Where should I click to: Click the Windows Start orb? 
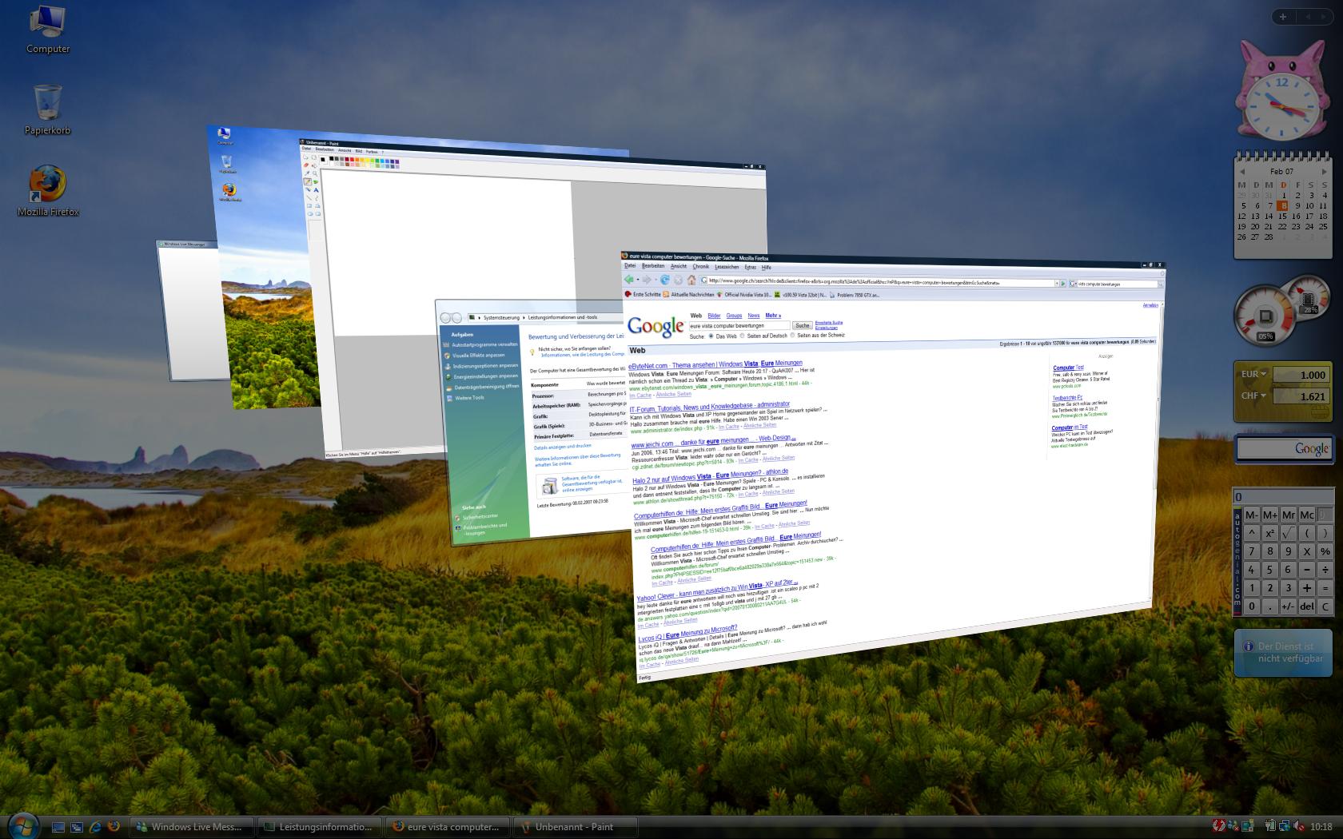[x=22, y=825]
